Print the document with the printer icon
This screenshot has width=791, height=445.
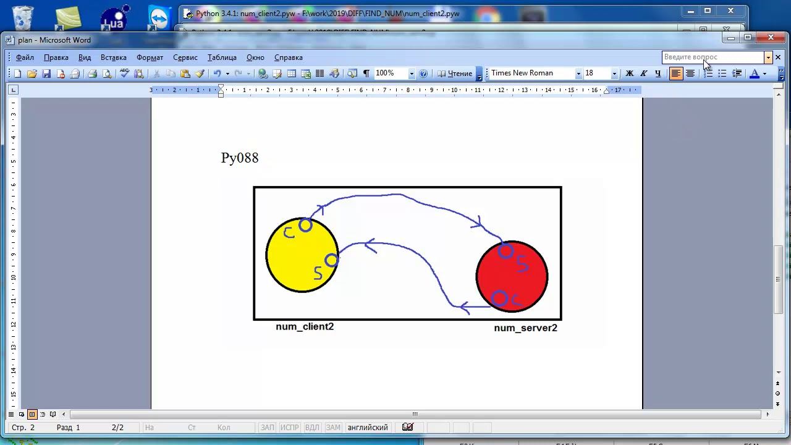[x=93, y=74]
